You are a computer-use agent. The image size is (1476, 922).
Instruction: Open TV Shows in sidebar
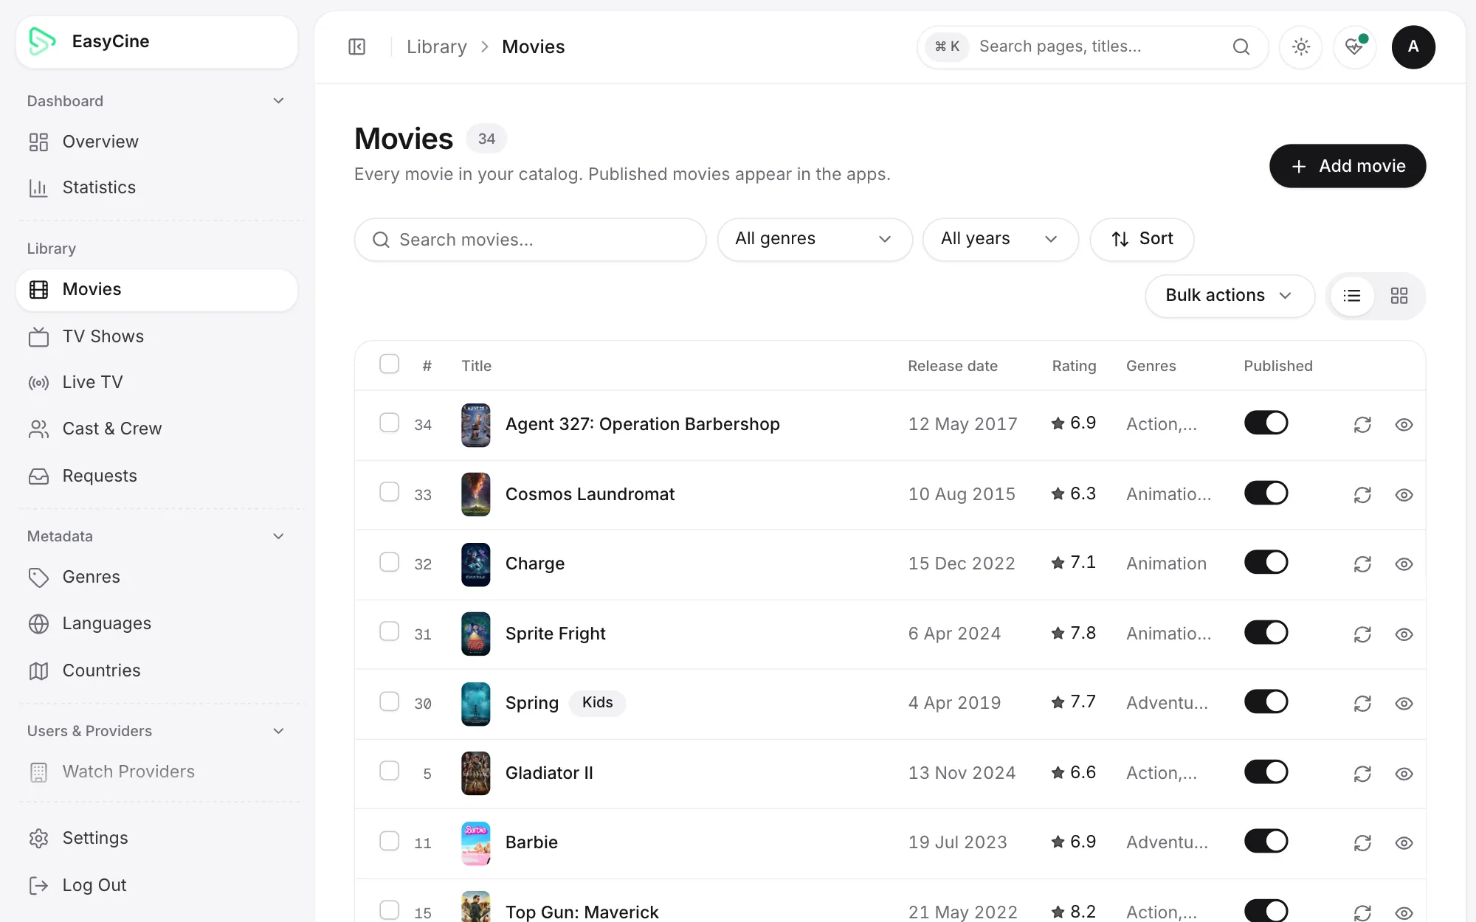(156, 336)
